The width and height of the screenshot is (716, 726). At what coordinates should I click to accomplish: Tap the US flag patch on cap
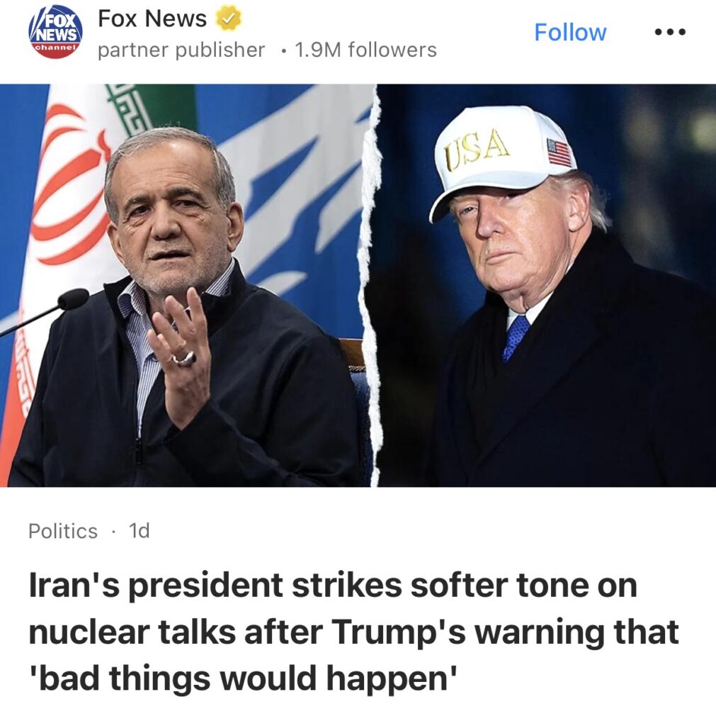click(559, 153)
